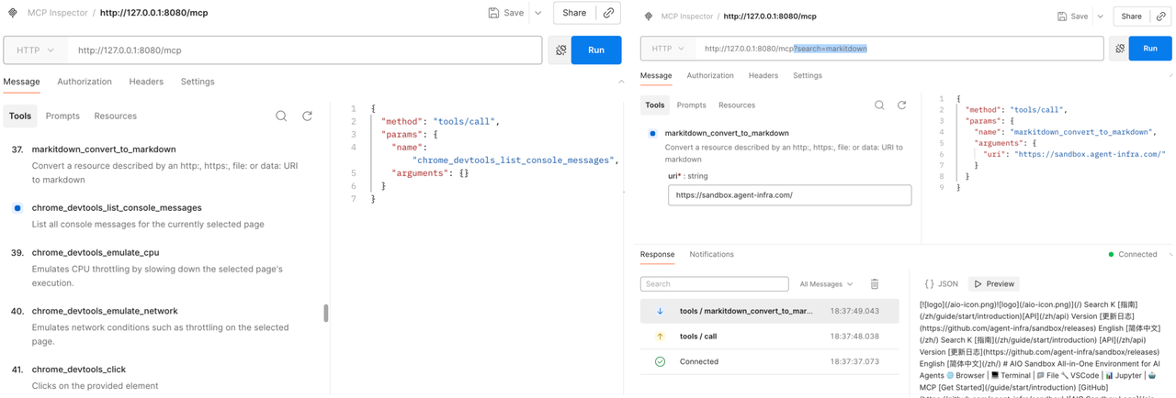Screen dimensions: 1176x398
Task: Click the search tools magnifier in left panel
Action: point(281,116)
